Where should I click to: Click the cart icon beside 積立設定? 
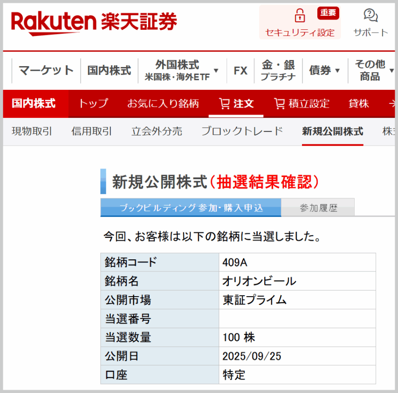coord(279,103)
